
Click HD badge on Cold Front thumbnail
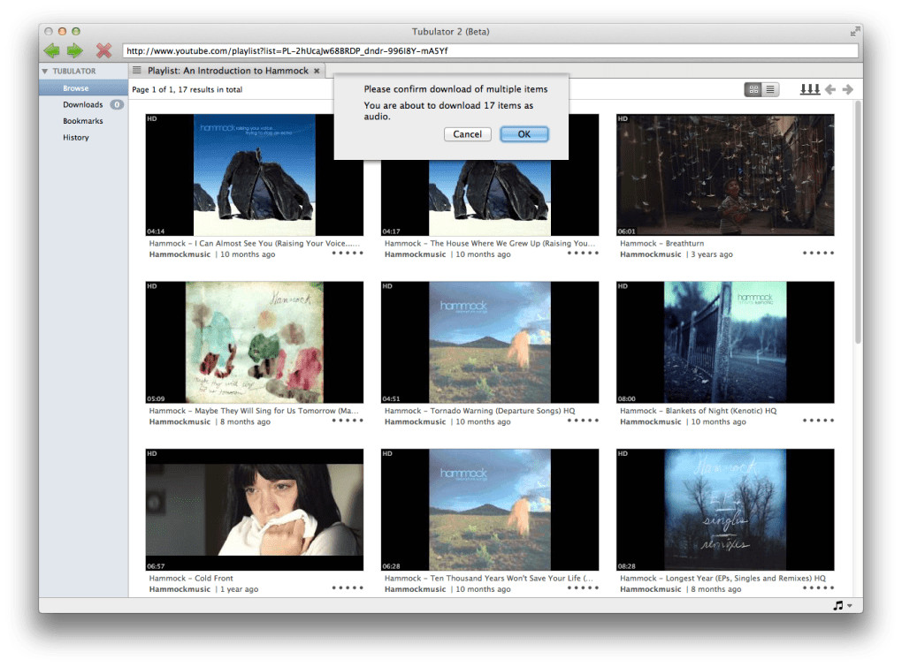(152, 454)
